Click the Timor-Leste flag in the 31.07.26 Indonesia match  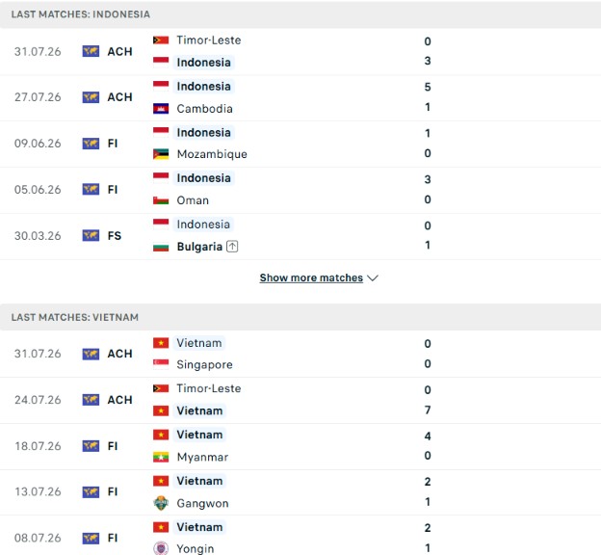(161, 40)
